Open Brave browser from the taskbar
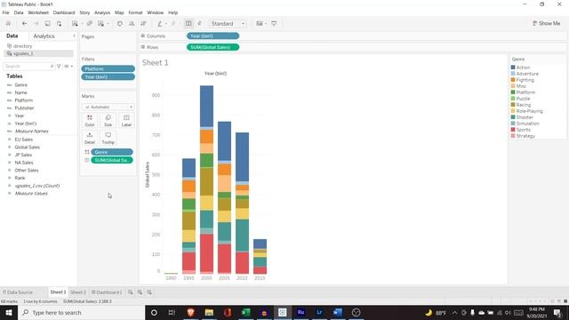This screenshot has height=320, width=569. point(190,312)
